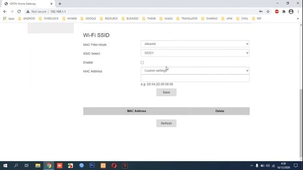Show more bookmarks overflow chevron
This screenshot has height=170, width=303.
[298, 18]
